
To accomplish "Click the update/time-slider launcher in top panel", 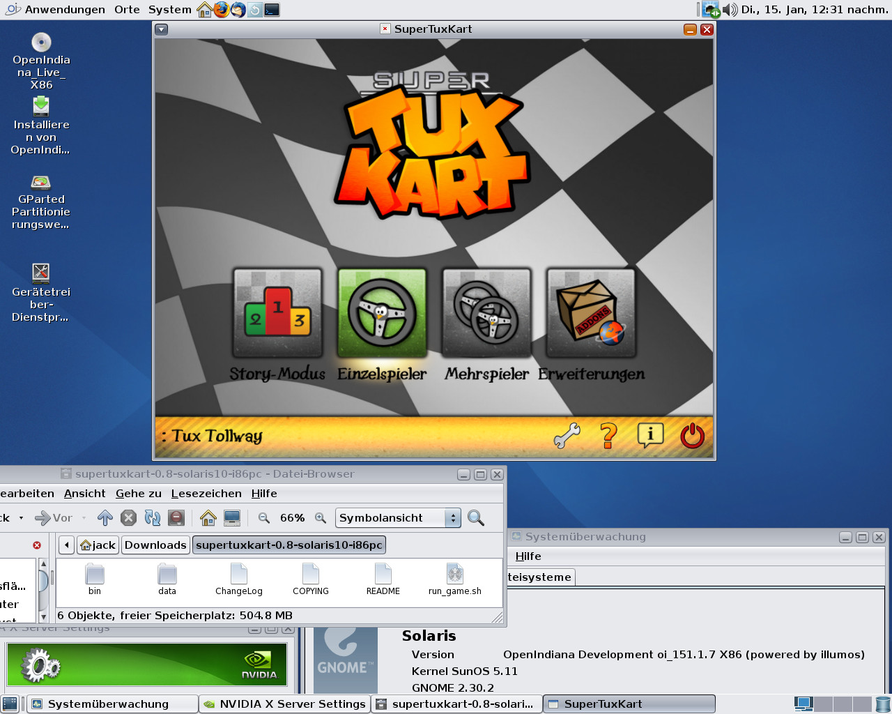I will click(255, 10).
